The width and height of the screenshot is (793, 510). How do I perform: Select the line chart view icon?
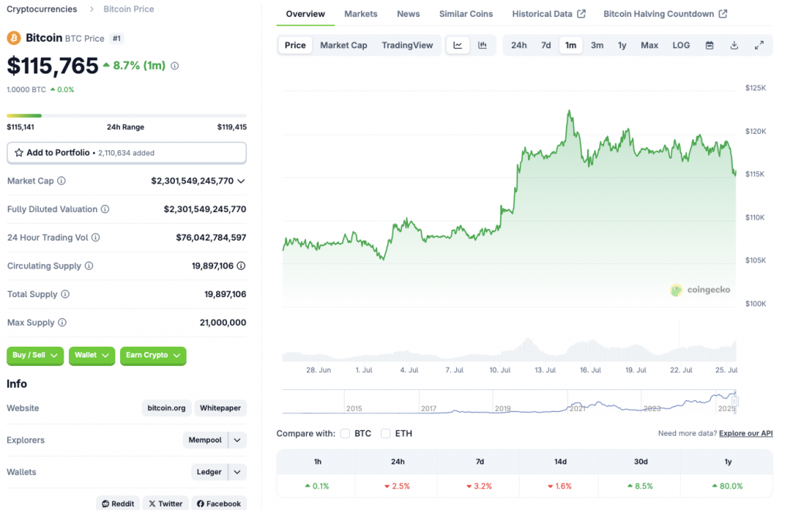[458, 45]
